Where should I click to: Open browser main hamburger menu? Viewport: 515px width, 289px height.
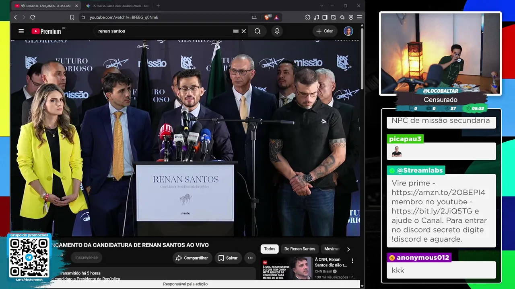[359, 17]
